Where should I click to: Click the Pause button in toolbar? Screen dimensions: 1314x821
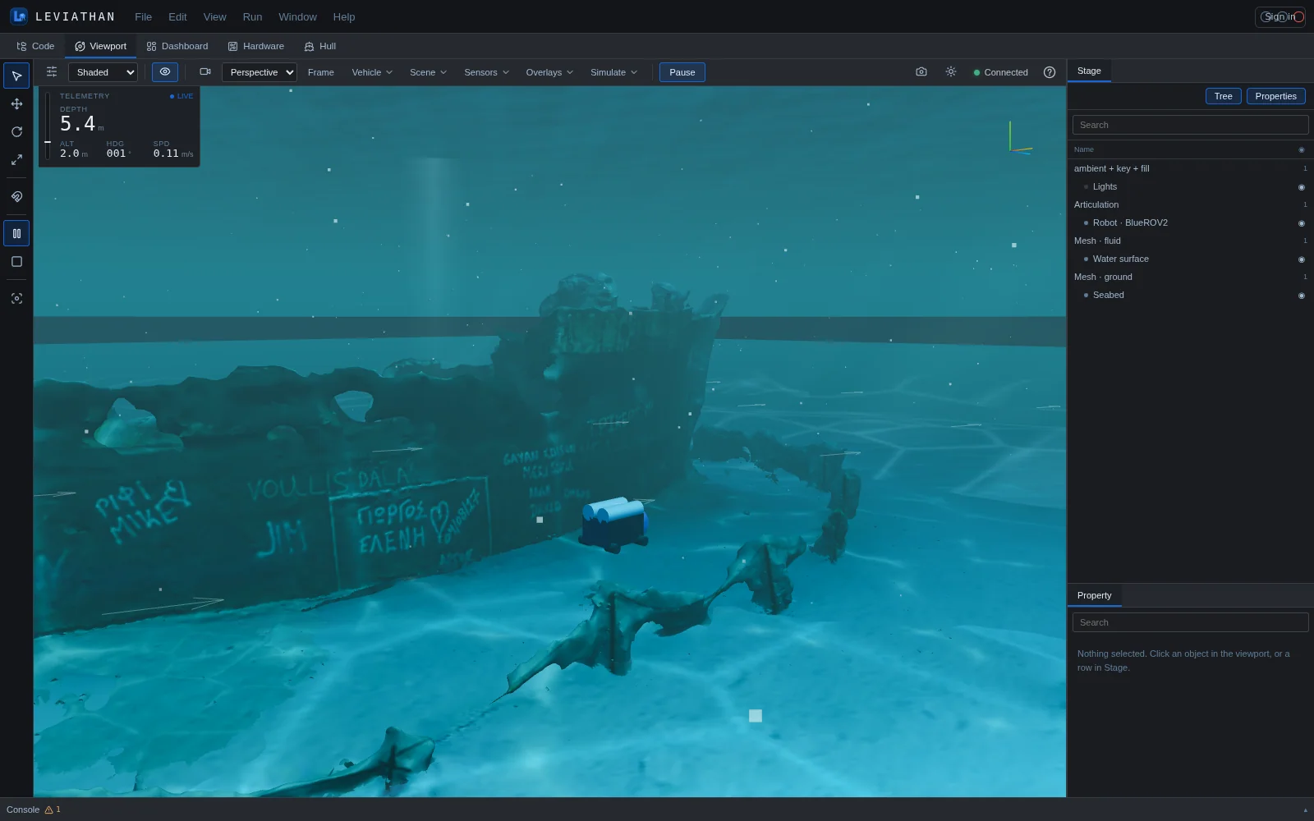coord(682,72)
